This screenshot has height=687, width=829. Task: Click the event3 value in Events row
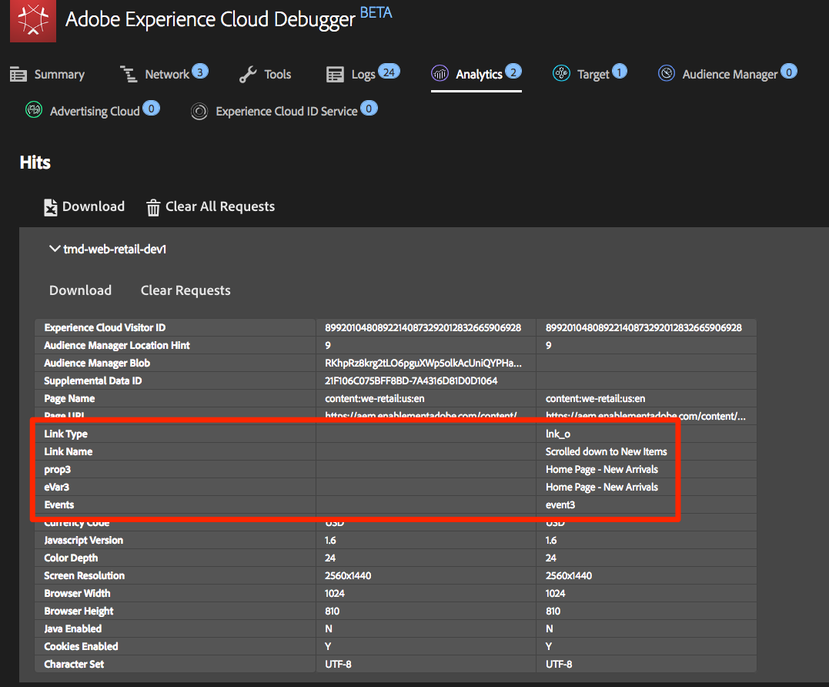click(x=560, y=504)
